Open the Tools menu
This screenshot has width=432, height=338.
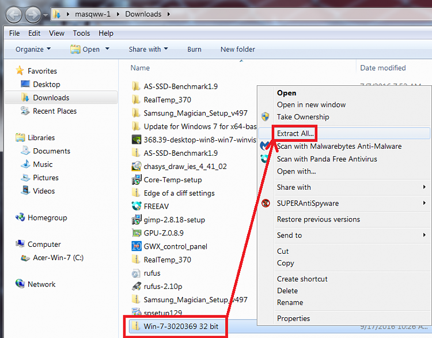(x=81, y=33)
